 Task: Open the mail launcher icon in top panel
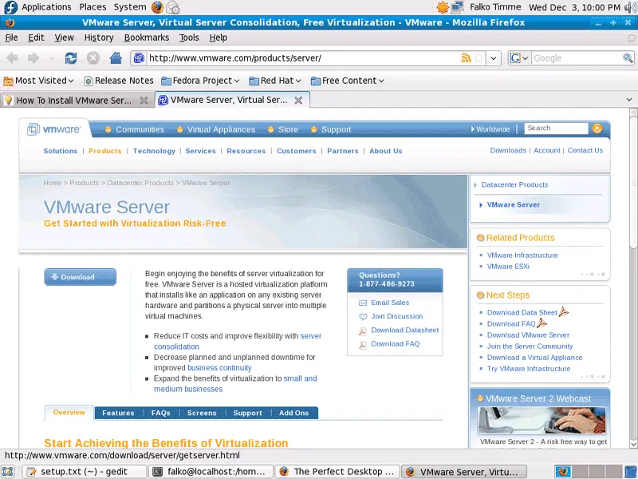[x=172, y=7]
